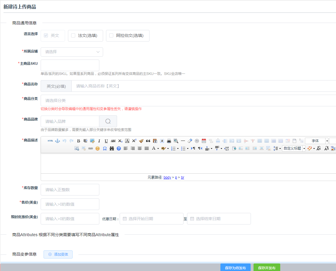Insert an emoticon into the description
Image resolution: width=336 pixels, height=271 pixels.
[x=98, y=148]
